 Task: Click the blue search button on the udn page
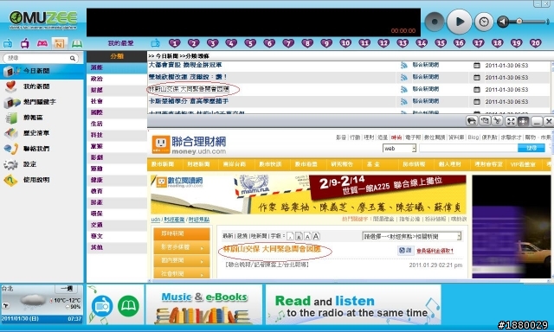point(531,148)
